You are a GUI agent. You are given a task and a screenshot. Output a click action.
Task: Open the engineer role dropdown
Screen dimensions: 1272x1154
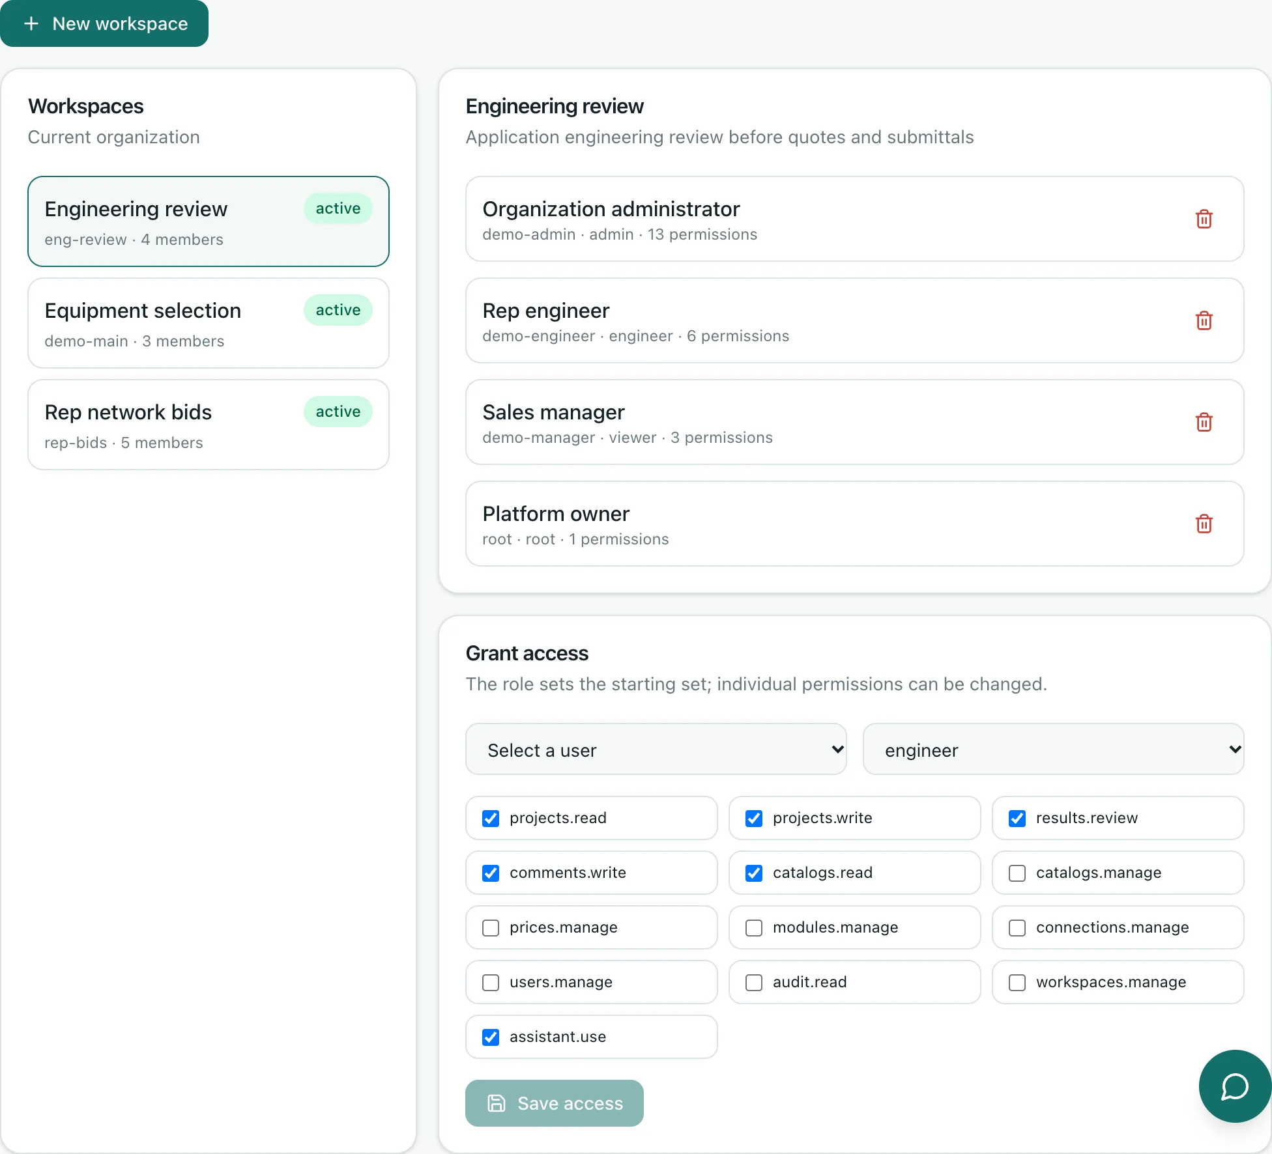coord(1054,749)
